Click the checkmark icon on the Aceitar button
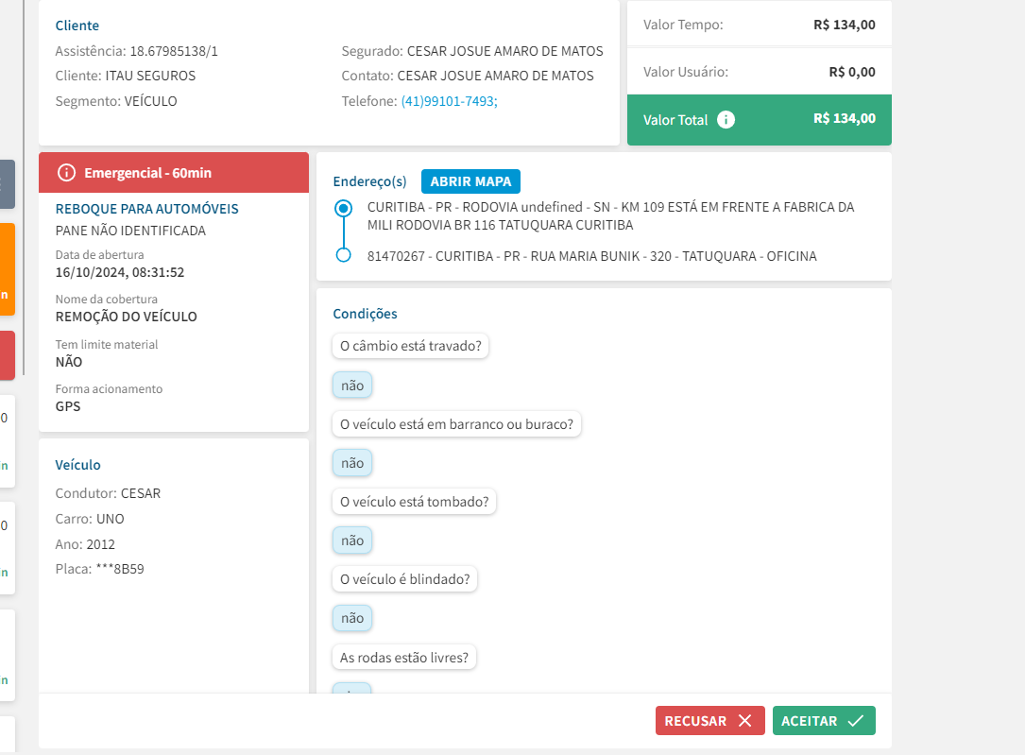This screenshot has width=1025, height=755. coord(855,721)
